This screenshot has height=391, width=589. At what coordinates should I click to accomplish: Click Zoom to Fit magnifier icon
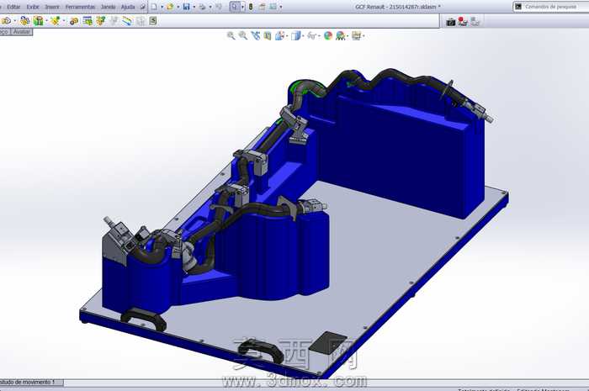coord(231,35)
